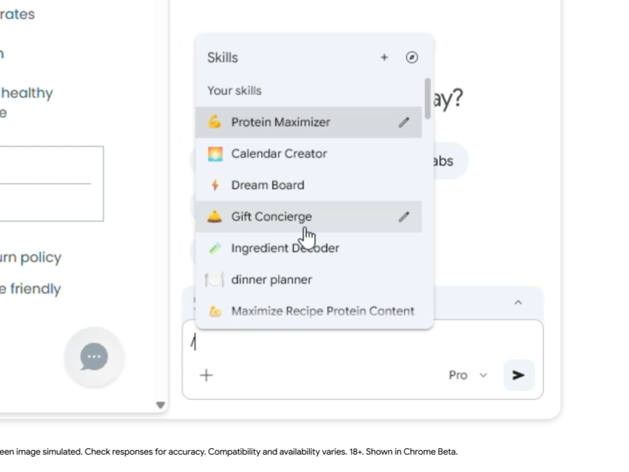629x472 pixels.
Task: Collapse the panel with the up chevron
Action: (518, 302)
